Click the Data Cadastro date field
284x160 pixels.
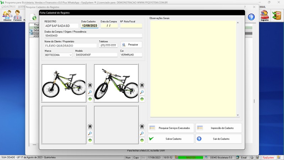[89, 26]
